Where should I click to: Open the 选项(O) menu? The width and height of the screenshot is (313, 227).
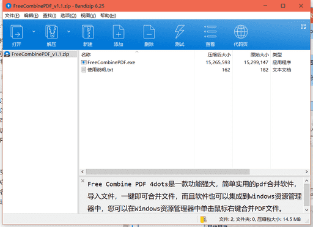click(x=68, y=16)
